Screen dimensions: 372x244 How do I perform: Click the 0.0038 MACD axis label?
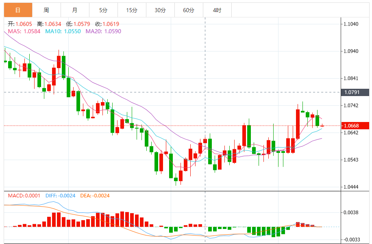[351, 212]
